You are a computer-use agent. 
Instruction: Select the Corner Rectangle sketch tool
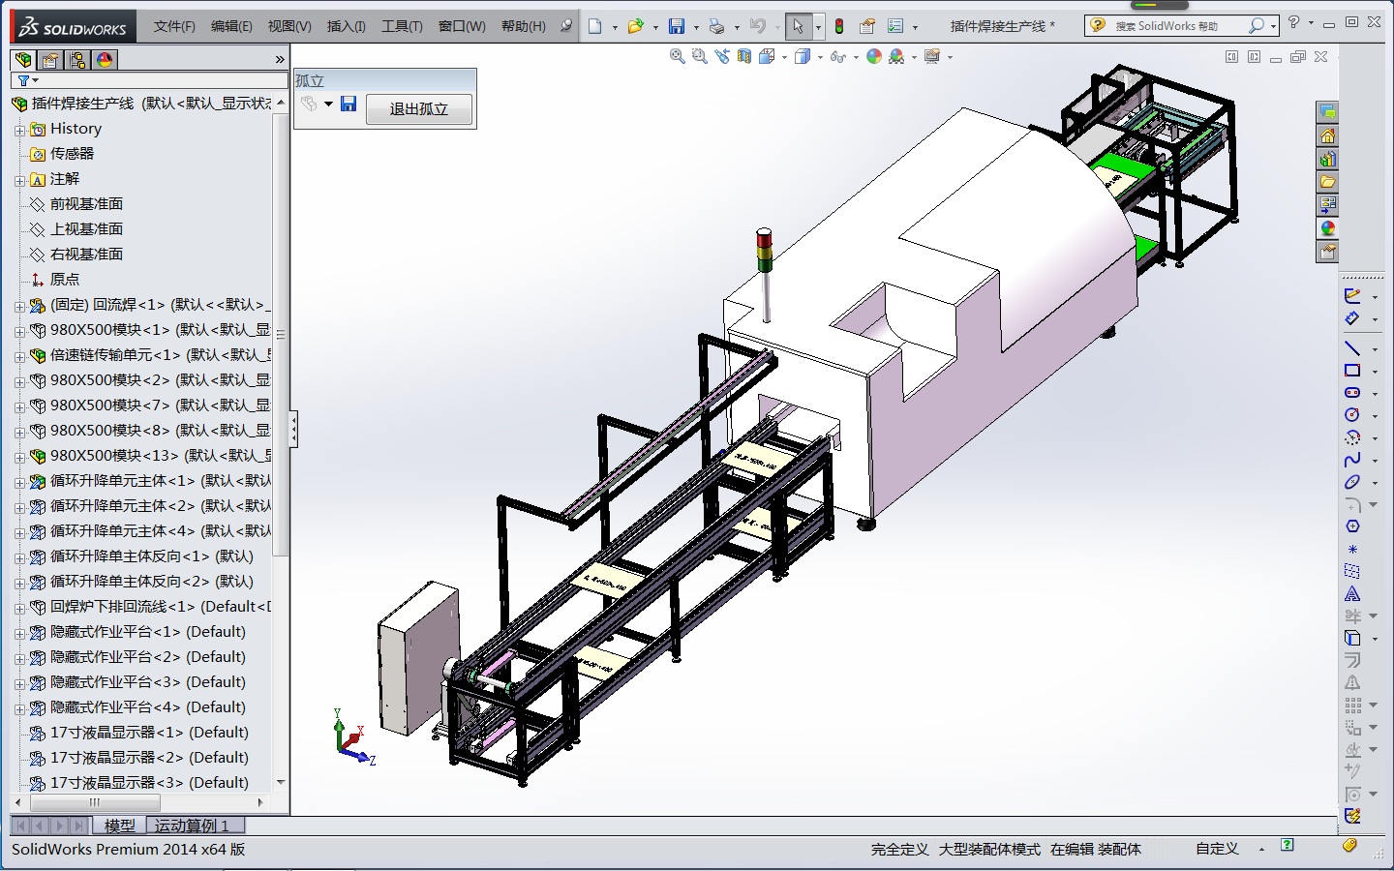click(x=1352, y=370)
